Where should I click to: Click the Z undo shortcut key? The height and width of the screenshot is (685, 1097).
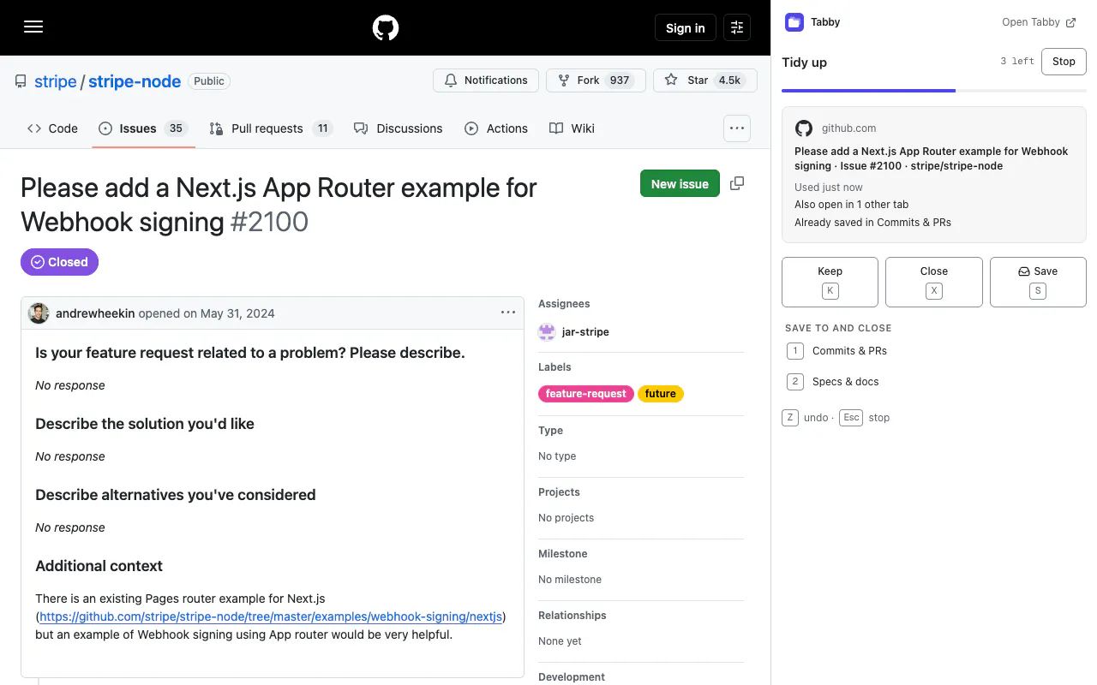point(790,418)
